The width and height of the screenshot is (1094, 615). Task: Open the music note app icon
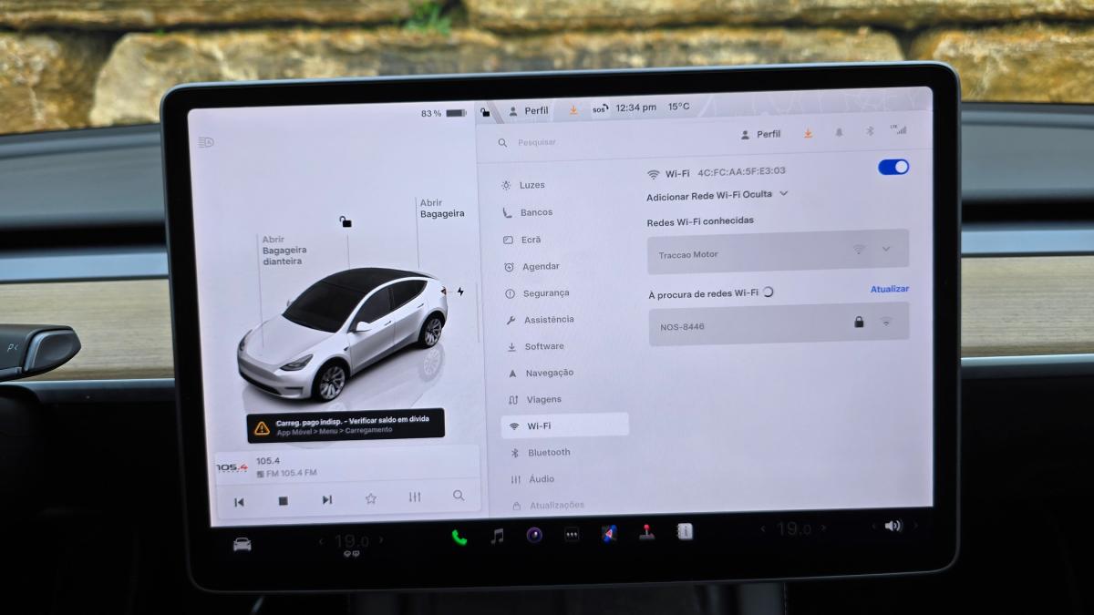pos(497,536)
